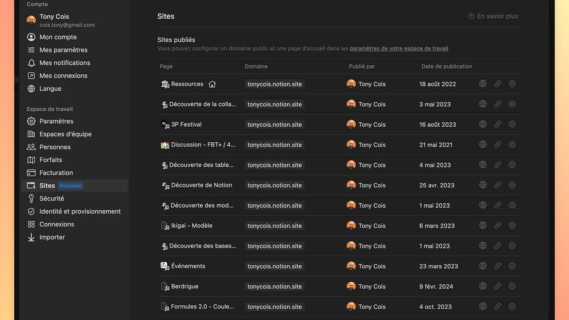The width and height of the screenshot is (569, 320).
Task: Click Tony Cois name in 3P Festival row
Action: pyautogui.click(x=372, y=124)
